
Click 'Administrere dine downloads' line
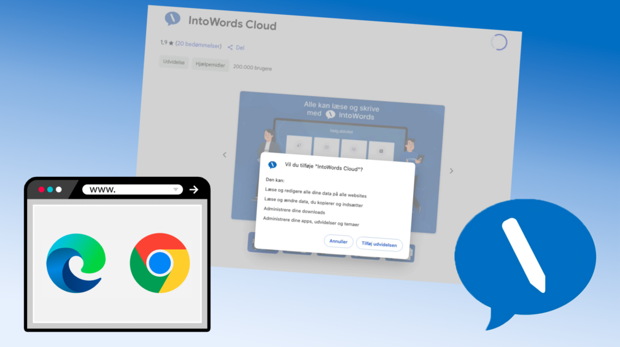(x=294, y=211)
